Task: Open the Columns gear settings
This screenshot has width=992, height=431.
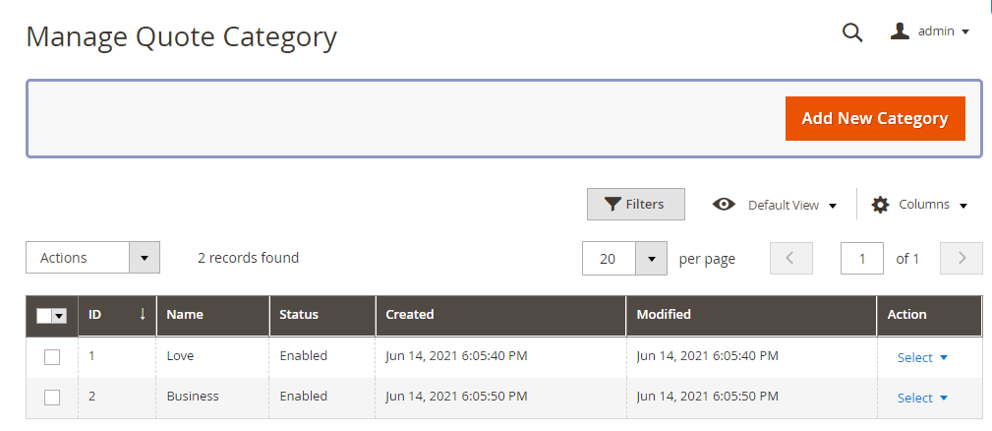Action: (x=919, y=205)
